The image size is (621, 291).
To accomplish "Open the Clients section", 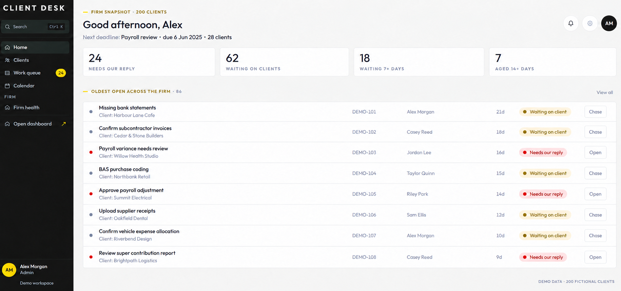I will point(35,60).
